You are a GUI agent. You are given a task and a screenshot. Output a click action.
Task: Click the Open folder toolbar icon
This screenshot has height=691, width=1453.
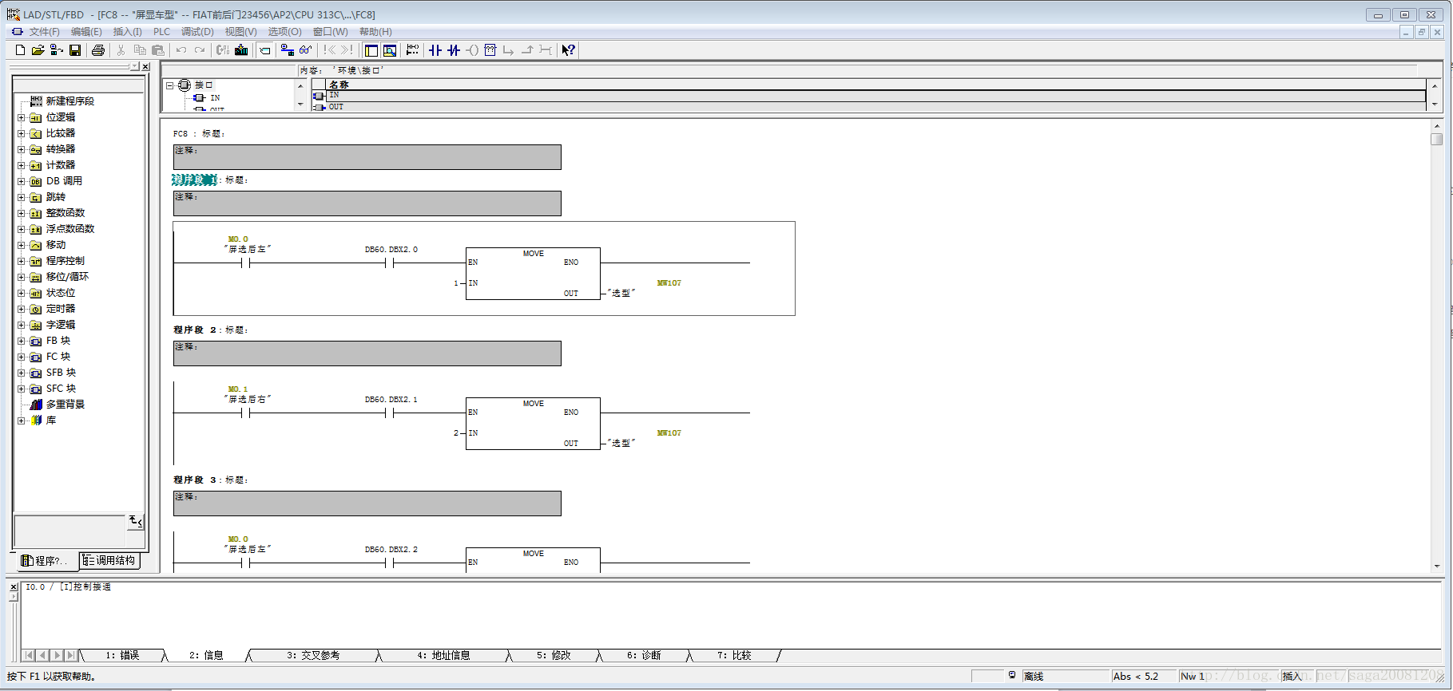pyautogui.click(x=38, y=50)
